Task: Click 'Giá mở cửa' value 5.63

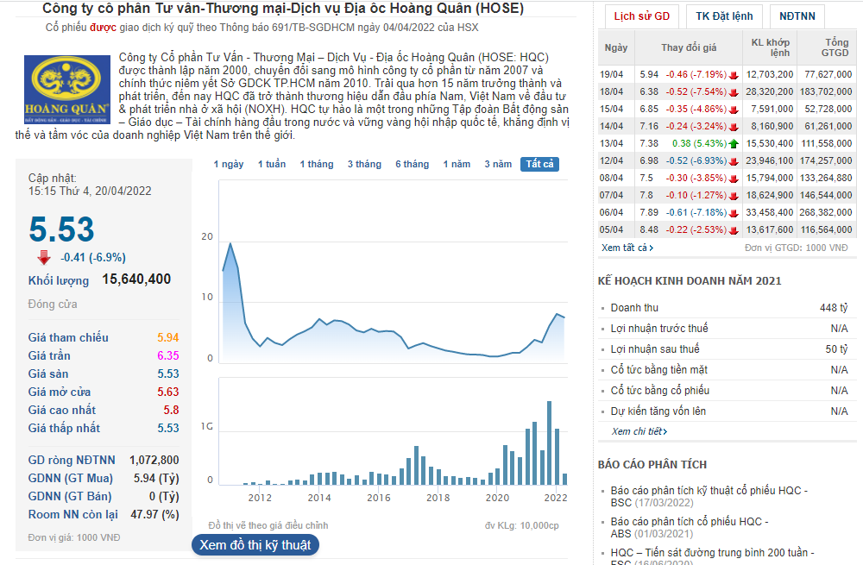Action: tap(168, 392)
